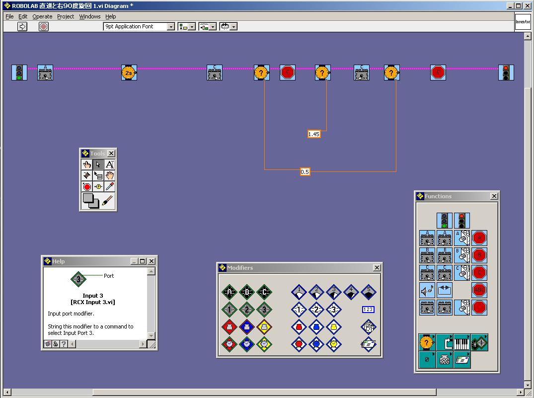Pick the color dropper tool

coord(110,186)
